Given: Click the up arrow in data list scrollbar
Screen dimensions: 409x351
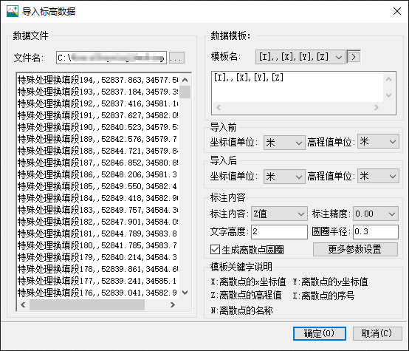Looking at the screenshot, I should 185,80.
